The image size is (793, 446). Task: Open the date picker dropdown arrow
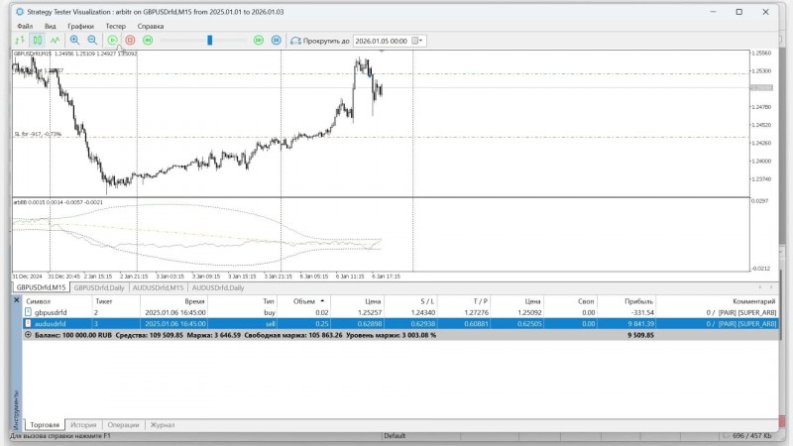coord(420,41)
